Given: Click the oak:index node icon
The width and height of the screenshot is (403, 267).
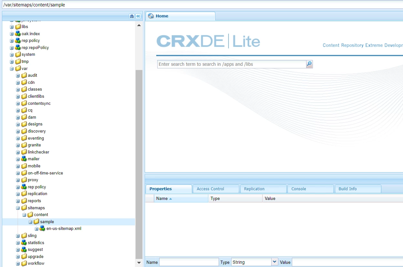Looking at the screenshot, I should pos(18,34).
